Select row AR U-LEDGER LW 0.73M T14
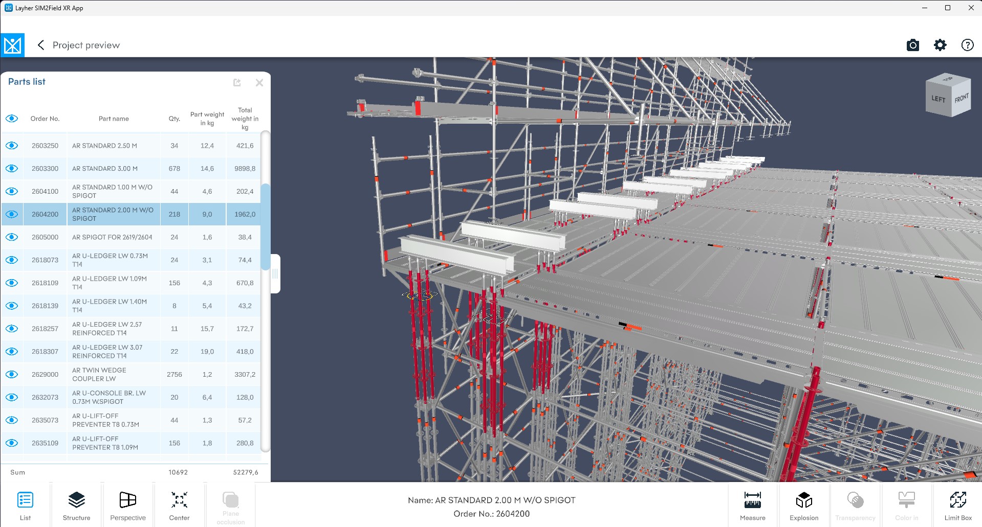This screenshot has height=527, width=982. pos(130,260)
